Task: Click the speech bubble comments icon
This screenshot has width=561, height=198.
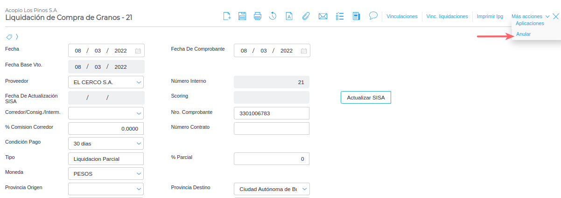Action: coord(373,15)
